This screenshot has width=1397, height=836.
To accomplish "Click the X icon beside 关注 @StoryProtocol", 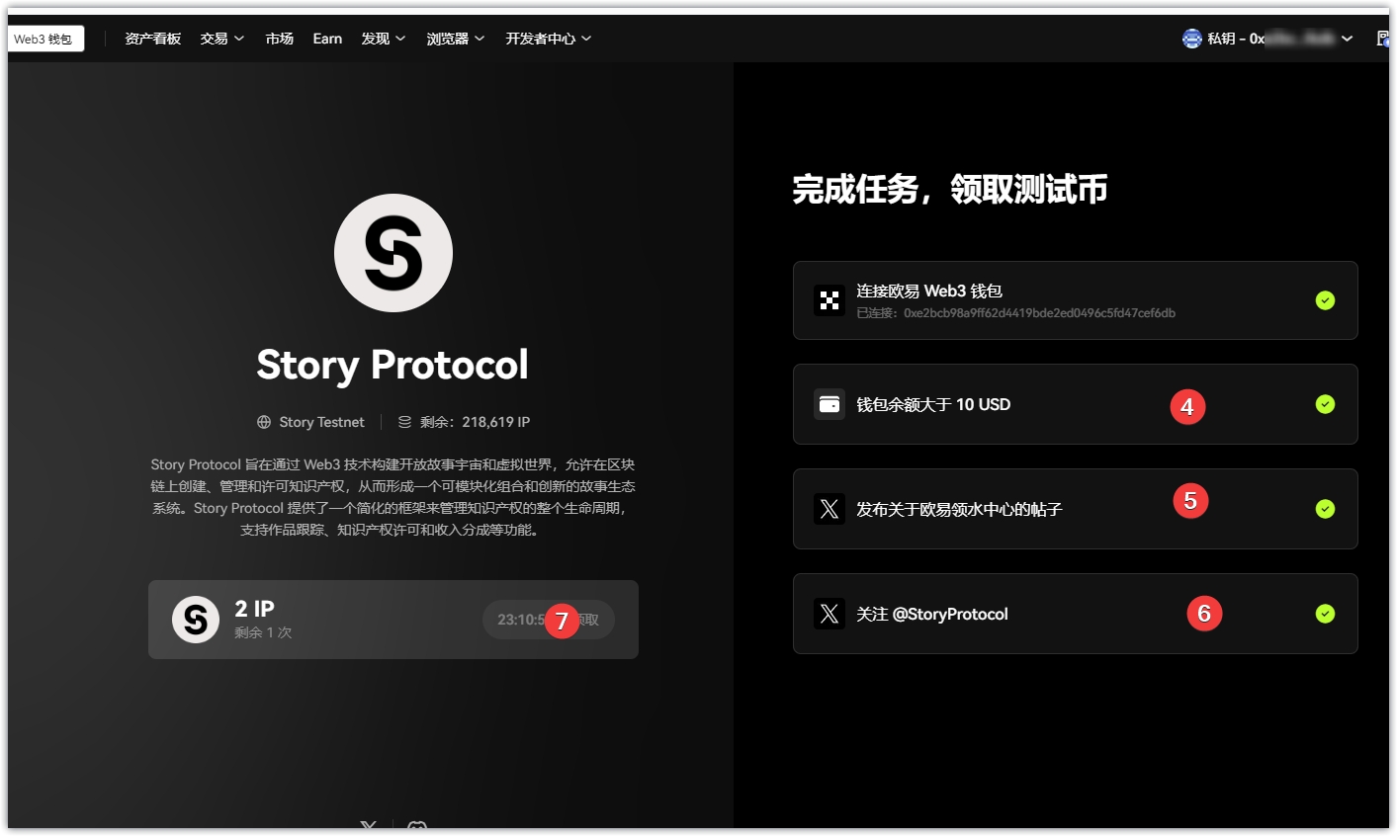I will point(829,614).
